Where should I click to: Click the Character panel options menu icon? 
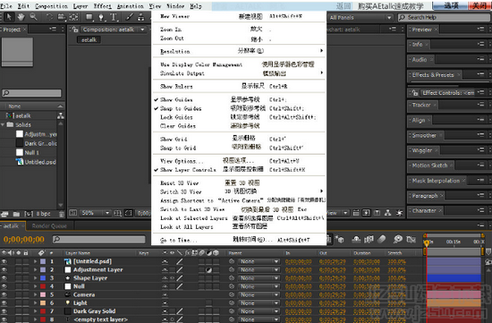(480, 210)
